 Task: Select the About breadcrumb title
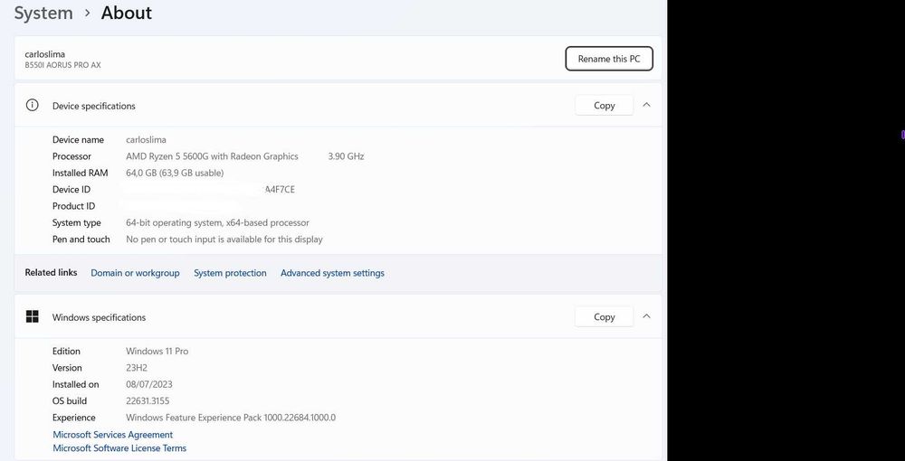[x=127, y=13]
